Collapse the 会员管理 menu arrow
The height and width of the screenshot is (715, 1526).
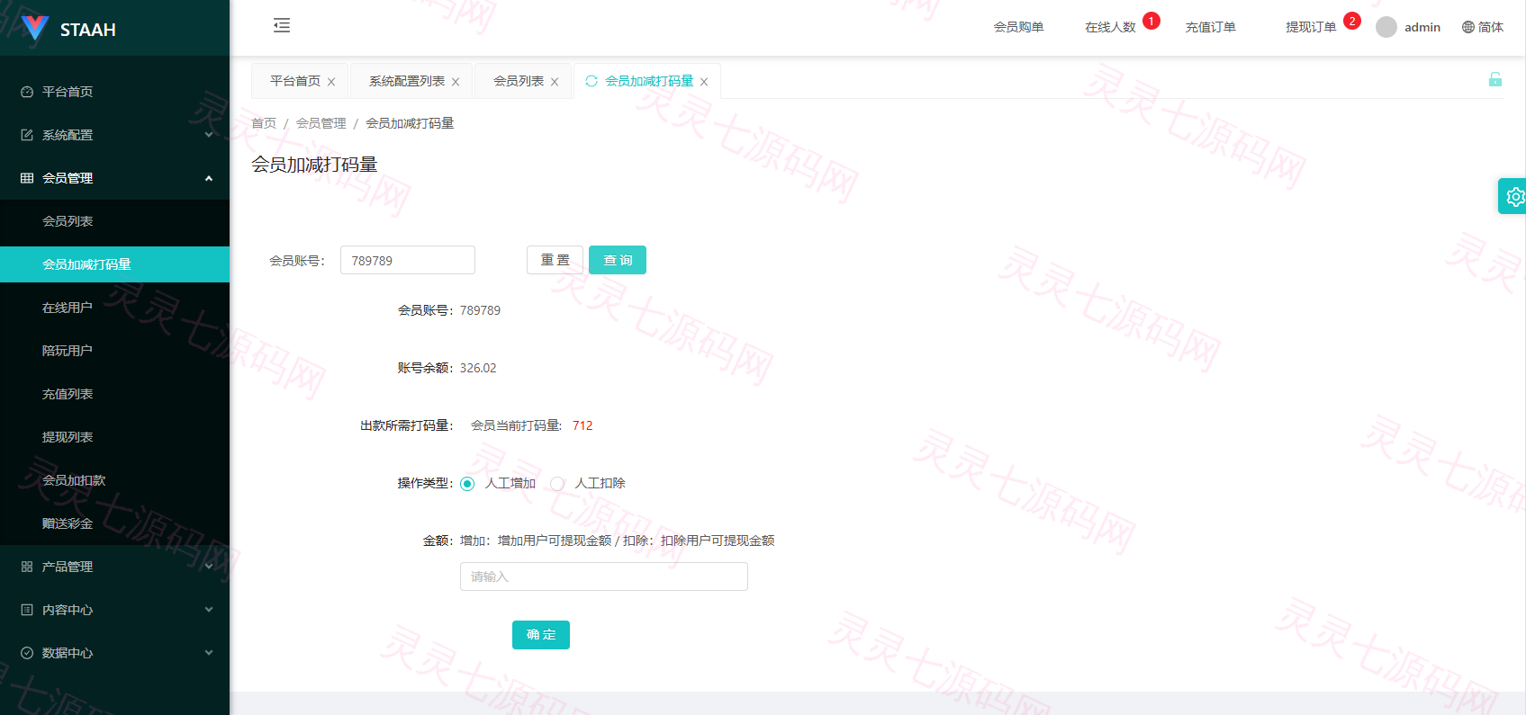209,178
